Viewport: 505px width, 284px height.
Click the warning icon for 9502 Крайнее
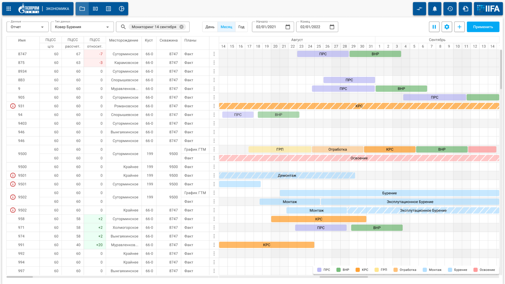[x=13, y=210]
